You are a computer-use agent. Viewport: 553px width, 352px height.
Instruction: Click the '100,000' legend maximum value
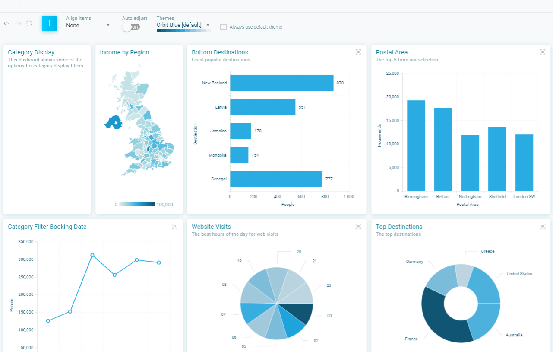[164, 205]
